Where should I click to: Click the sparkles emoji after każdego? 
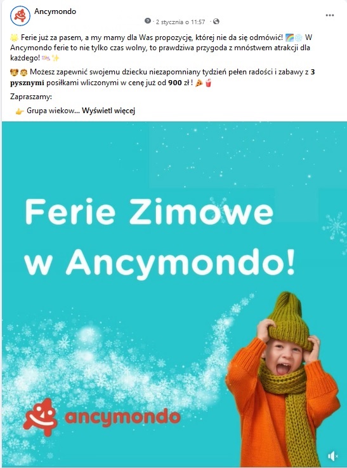(55, 58)
